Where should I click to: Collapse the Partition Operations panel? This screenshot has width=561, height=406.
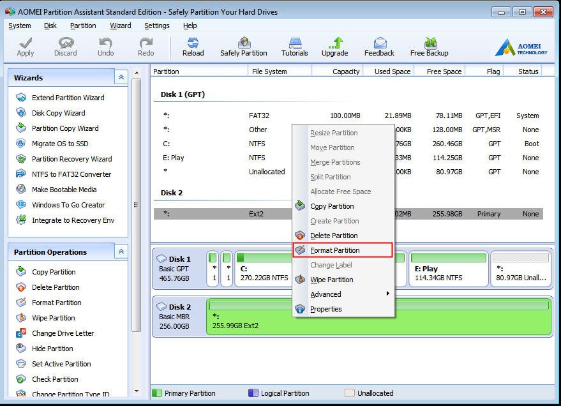[121, 252]
